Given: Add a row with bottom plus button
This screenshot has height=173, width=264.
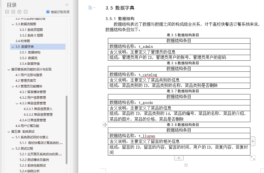Looking at the screenshot, I should pos(179,158).
